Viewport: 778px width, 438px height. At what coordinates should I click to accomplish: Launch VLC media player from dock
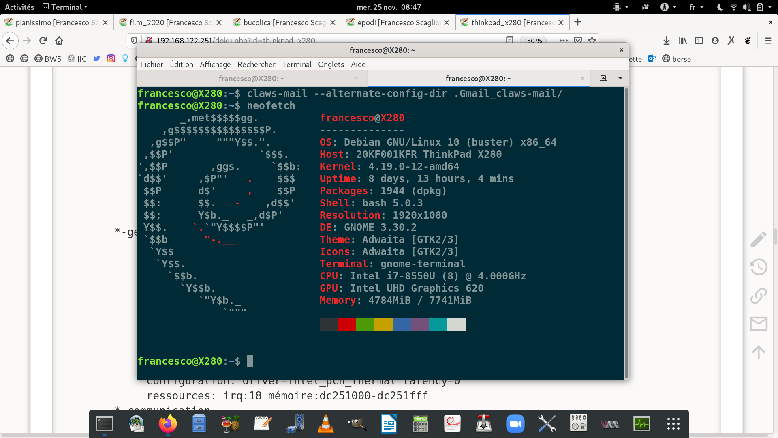point(325,424)
